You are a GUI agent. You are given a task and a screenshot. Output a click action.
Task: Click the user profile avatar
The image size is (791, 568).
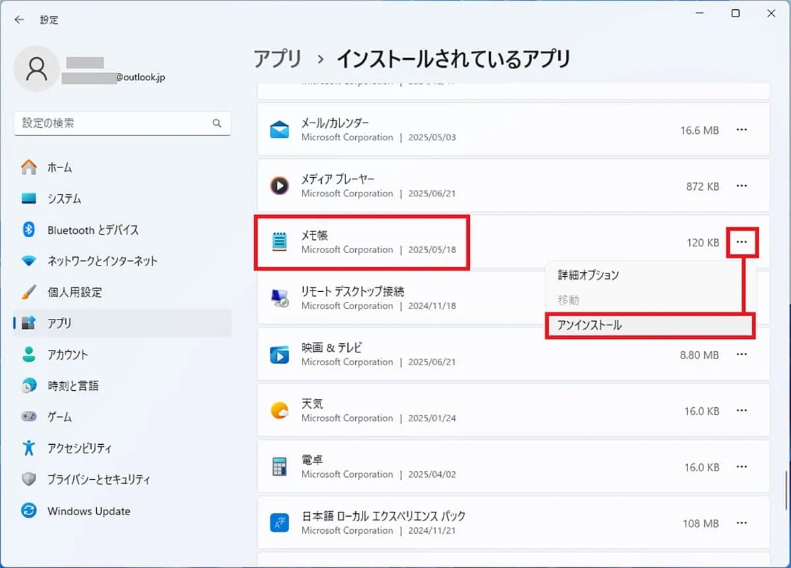[x=36, y=69]
